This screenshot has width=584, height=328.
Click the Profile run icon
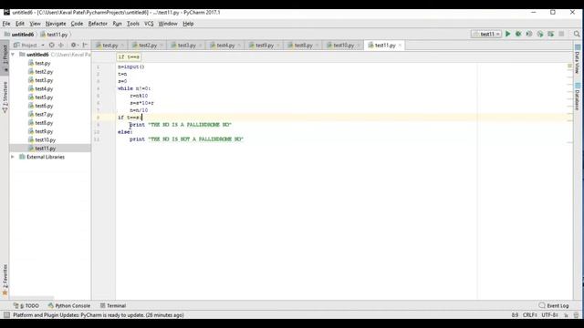click(540, 34)
